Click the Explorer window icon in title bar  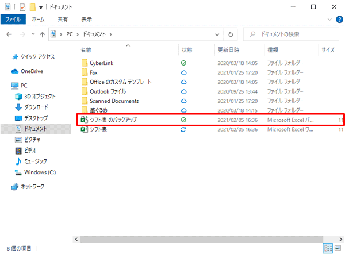(x=7, y=7)
